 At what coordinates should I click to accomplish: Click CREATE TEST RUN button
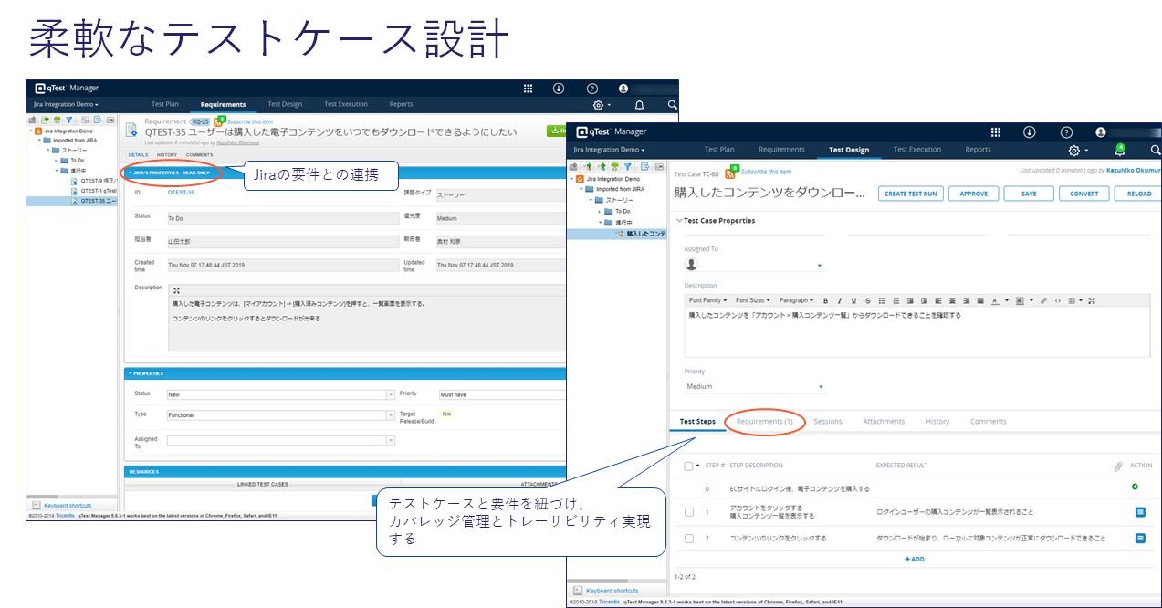(911, 194)
